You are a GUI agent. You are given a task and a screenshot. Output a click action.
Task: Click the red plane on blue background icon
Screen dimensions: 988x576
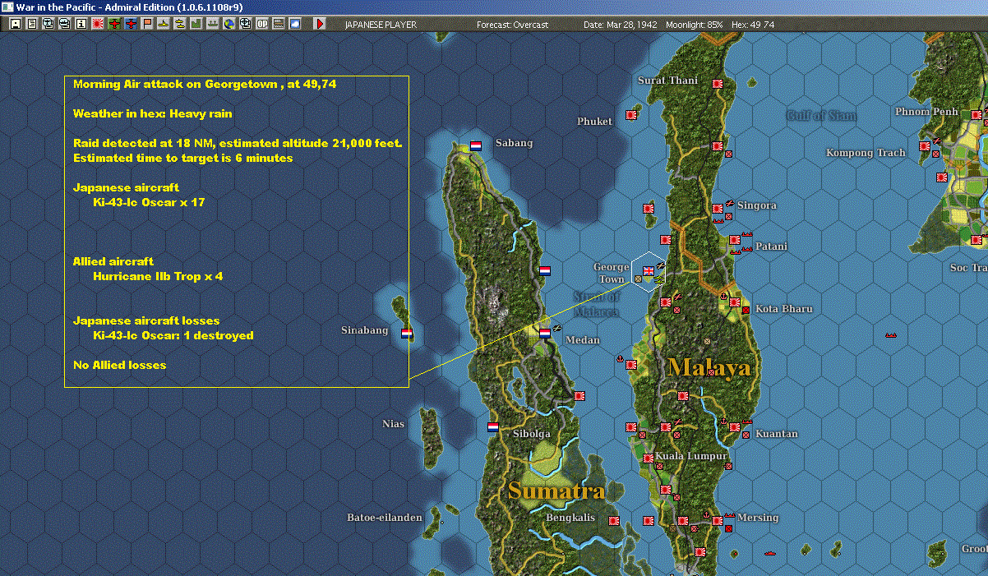pyautogui.click(x=132, y=24)
